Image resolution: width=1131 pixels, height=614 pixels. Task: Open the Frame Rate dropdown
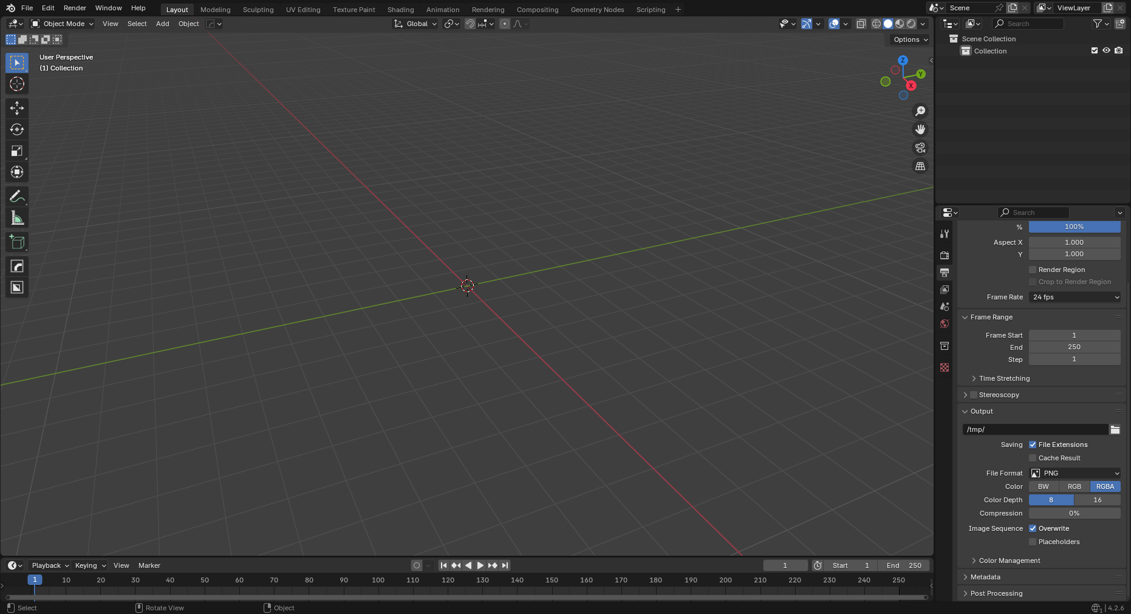pos(1075,297)
